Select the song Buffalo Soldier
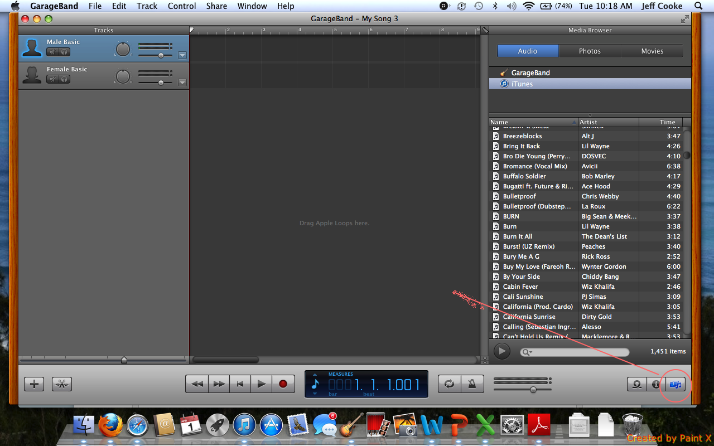Viewport: 714px width, 446px height. (x=586, y=176)
